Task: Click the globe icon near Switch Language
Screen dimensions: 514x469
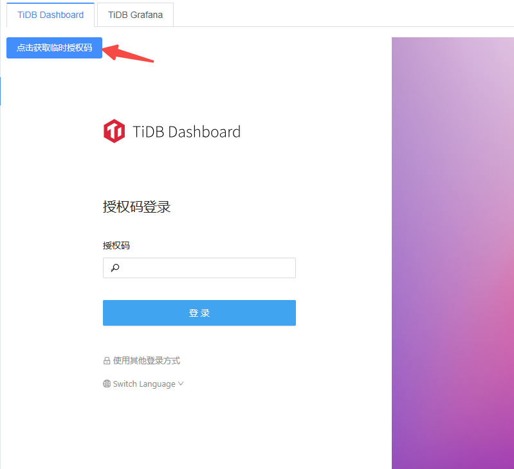Action: tap(107, 384)
